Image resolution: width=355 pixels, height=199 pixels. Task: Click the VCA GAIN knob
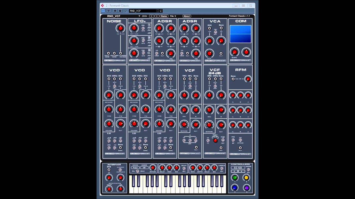(209, 53)
